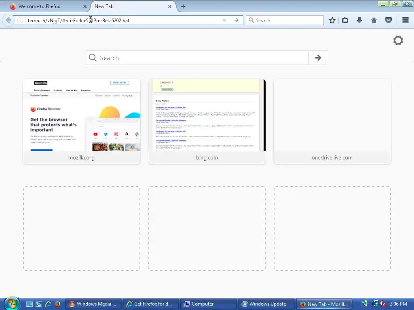The height and width of the screenshot is (310, 414).
Task: Open the Firefox hamburger menu
Action: click(x=406, y=20)
